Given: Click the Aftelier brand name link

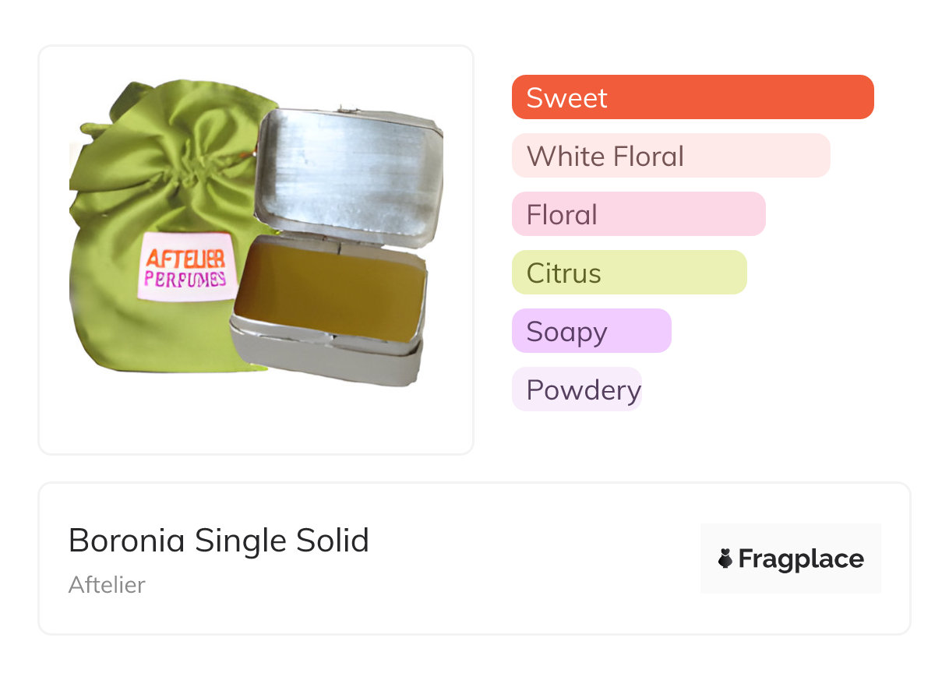Looking at the screenshot, I should pyautogui.click(x=107, y=585).
